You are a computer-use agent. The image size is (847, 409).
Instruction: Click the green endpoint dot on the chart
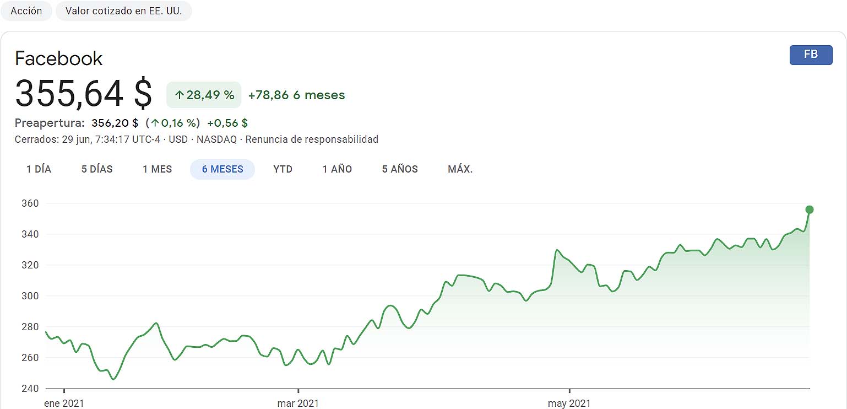809,209
